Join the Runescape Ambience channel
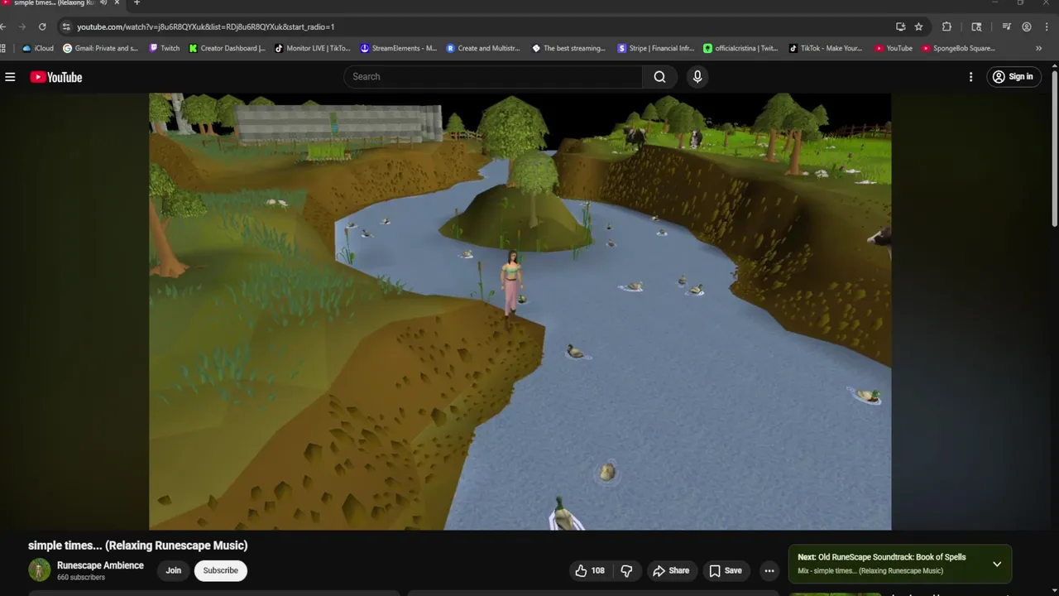 (x=173, y=570)
